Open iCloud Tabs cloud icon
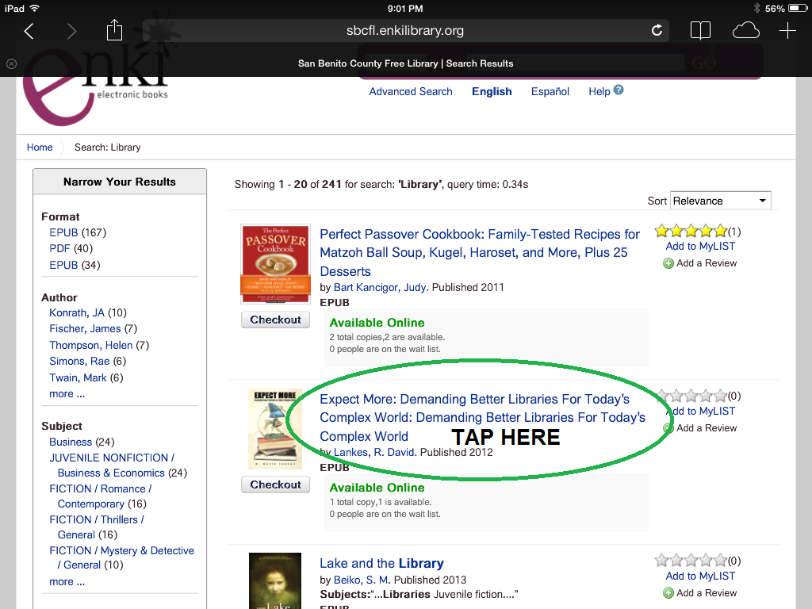 pyautogui.click(x=745, y=31)
